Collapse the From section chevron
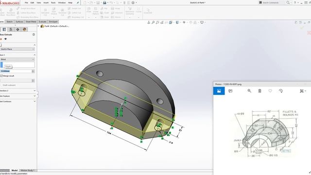311x175 pixels. pos(35,45)
